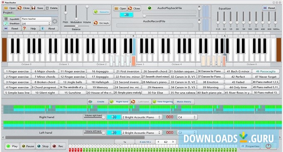Open an audio playback file

(120, 8)
